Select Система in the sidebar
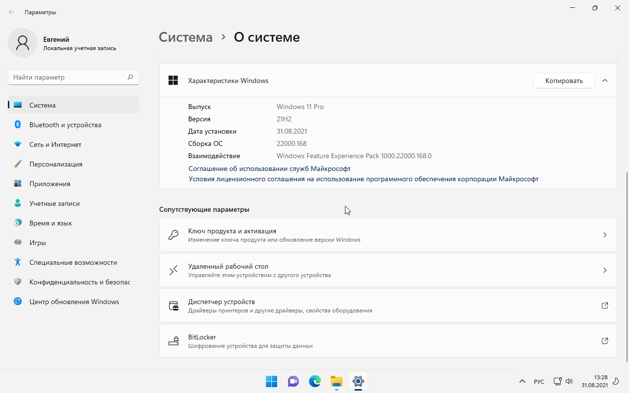 pyautogui.click(x=74, y=105)
